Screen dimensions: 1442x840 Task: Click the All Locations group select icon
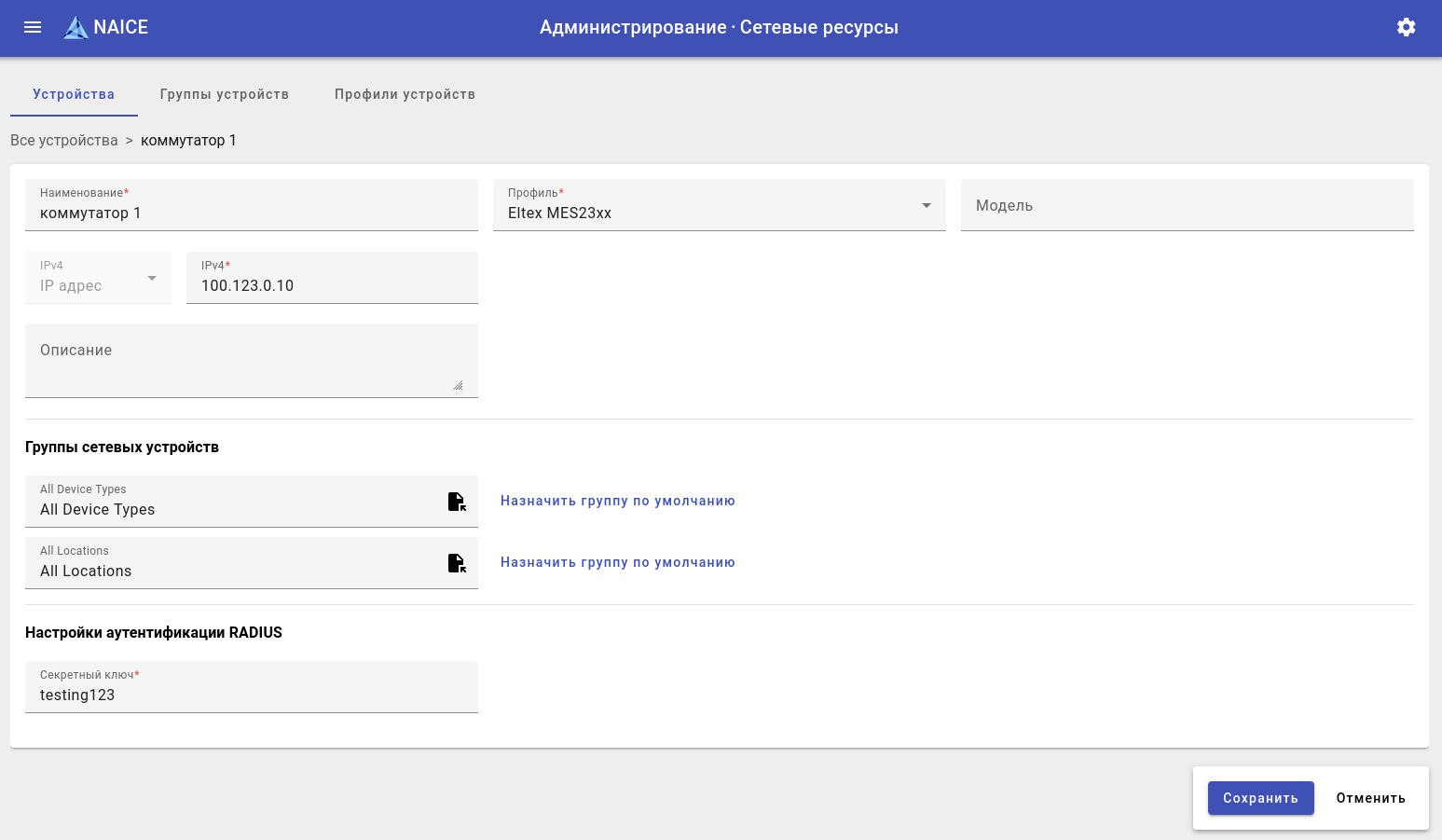(x=457, y=563)
